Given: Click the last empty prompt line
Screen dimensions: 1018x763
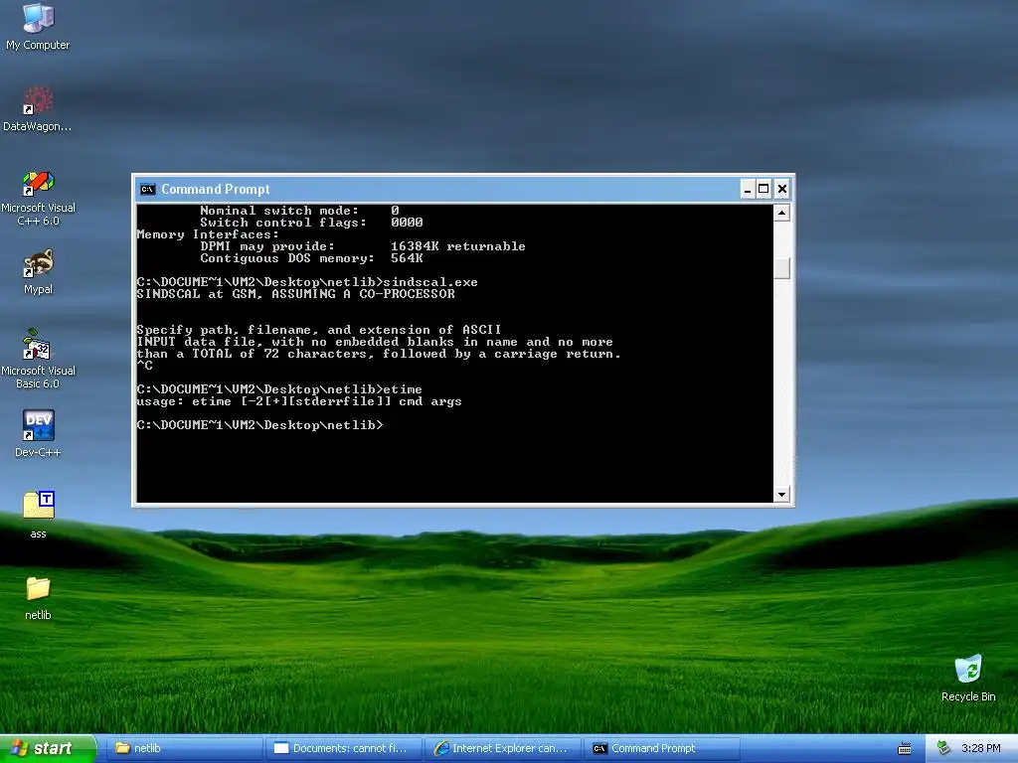Looking at the screenshot, I should tap(259, 425).
